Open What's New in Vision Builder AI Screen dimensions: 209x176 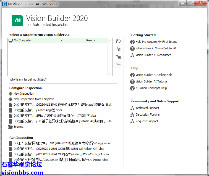(x=156, y=49)
